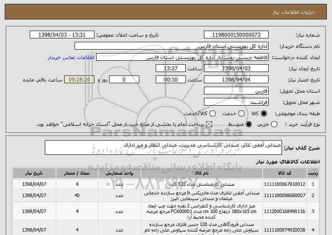Click the buyer organization name field
332x235 pixels.
172,46
